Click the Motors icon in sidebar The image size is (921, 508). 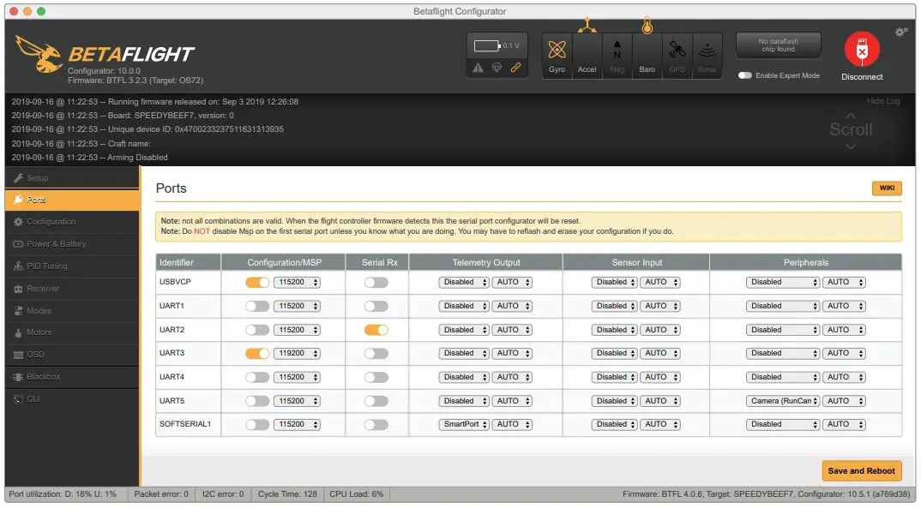click(x=18, y=332)
